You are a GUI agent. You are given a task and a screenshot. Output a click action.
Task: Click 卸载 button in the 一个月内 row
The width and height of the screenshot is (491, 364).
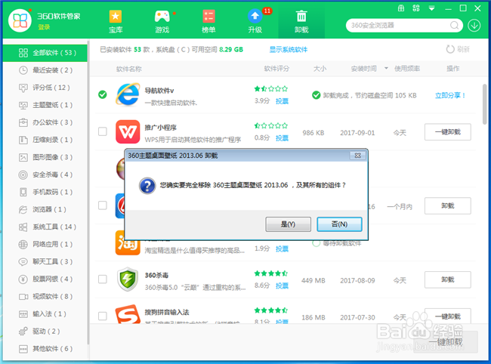pos(448,205)
